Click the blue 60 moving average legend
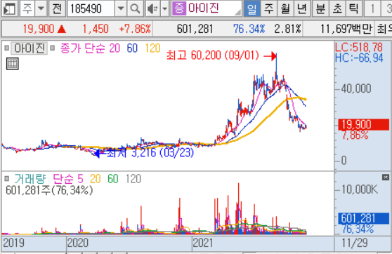Viewport: 392px width, 254px height. pyautogui.click(x=132, y=48)
